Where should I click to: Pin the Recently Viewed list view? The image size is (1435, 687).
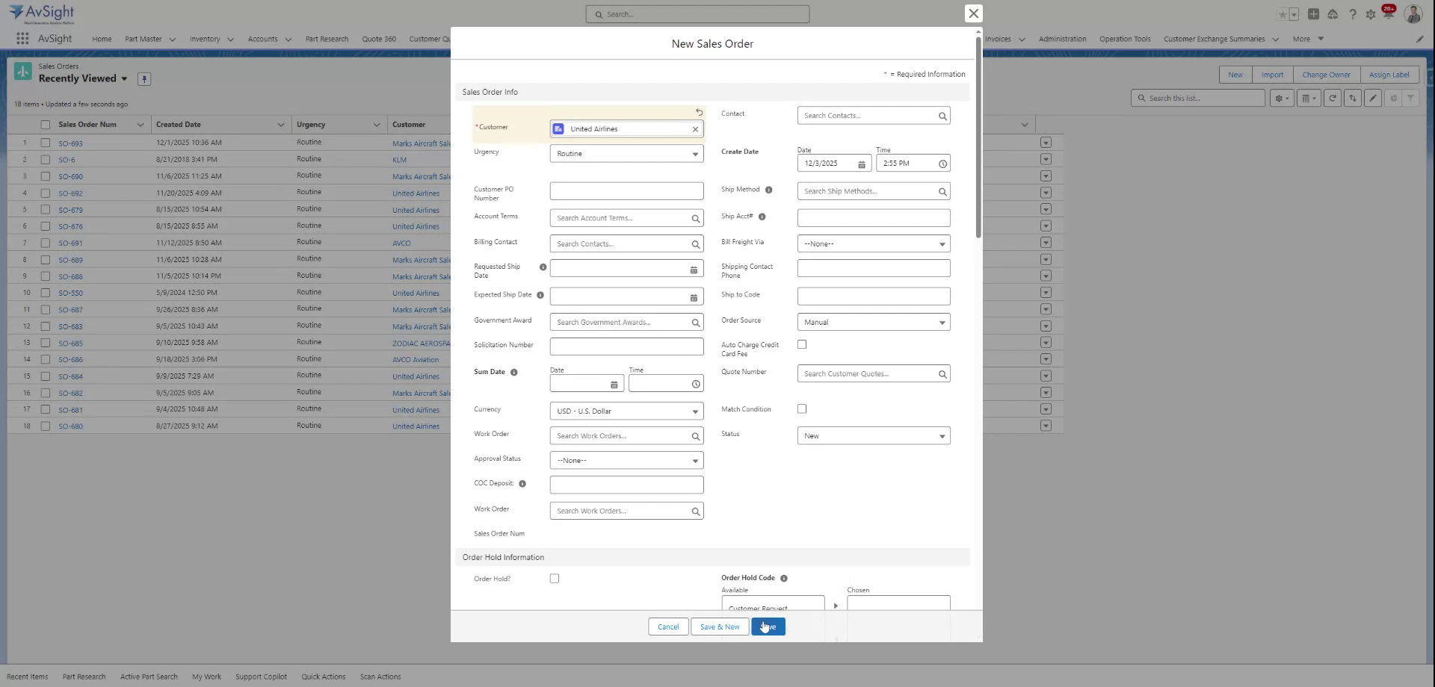click(x=143, y=78)
